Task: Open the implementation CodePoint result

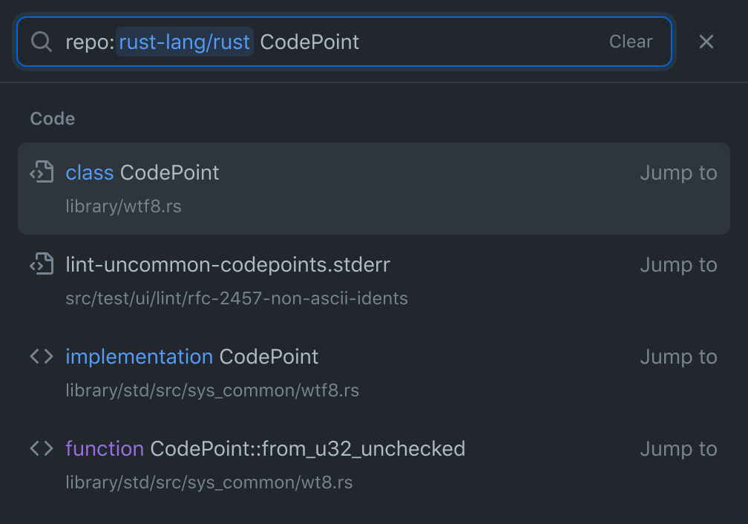Action: coord(191,357)
